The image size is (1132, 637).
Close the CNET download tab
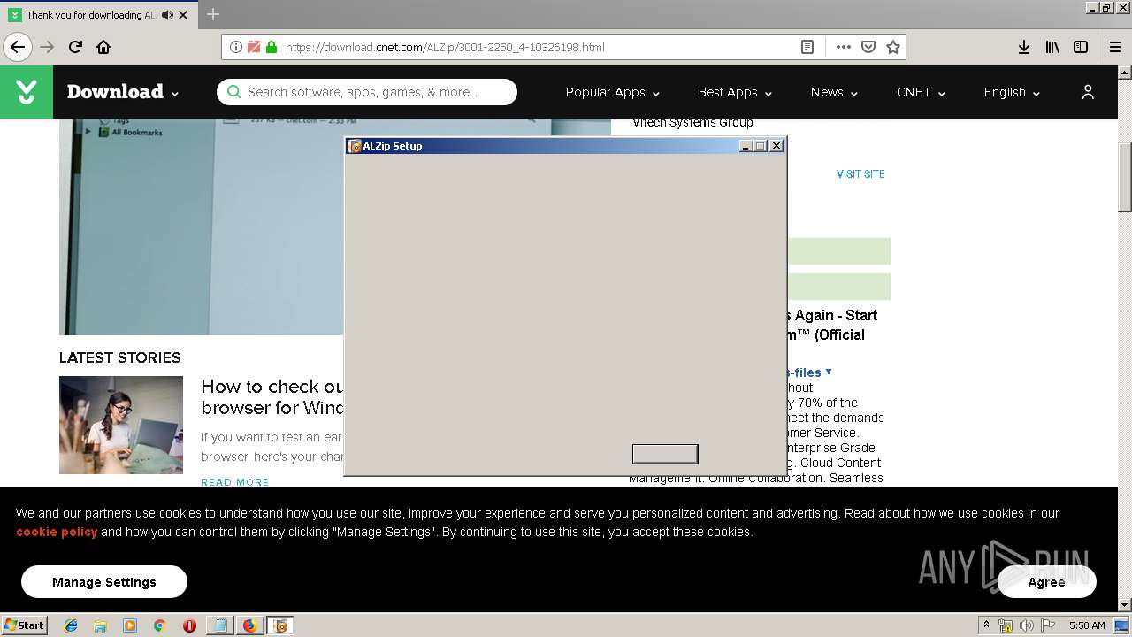point(183,15)
